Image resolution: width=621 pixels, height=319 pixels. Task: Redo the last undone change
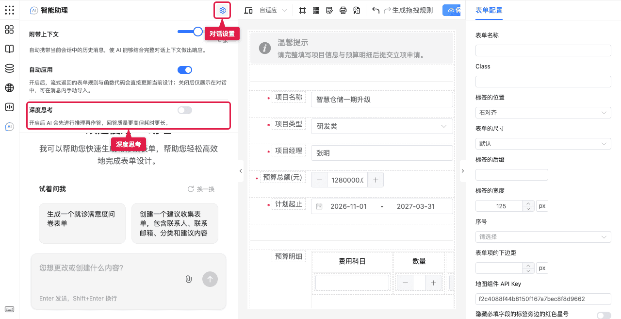387,10
